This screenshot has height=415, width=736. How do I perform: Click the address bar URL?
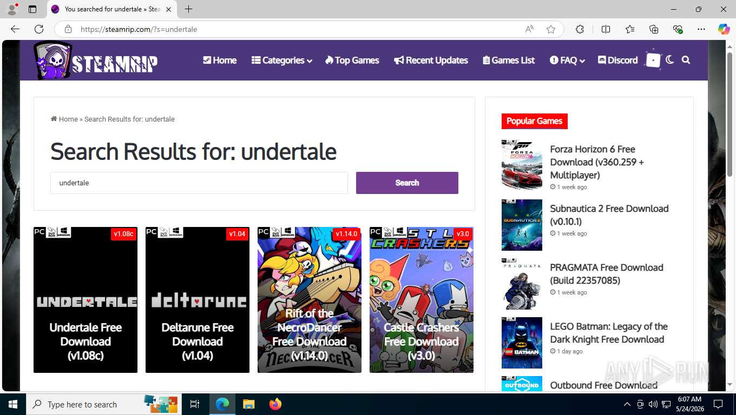(139, 29)
